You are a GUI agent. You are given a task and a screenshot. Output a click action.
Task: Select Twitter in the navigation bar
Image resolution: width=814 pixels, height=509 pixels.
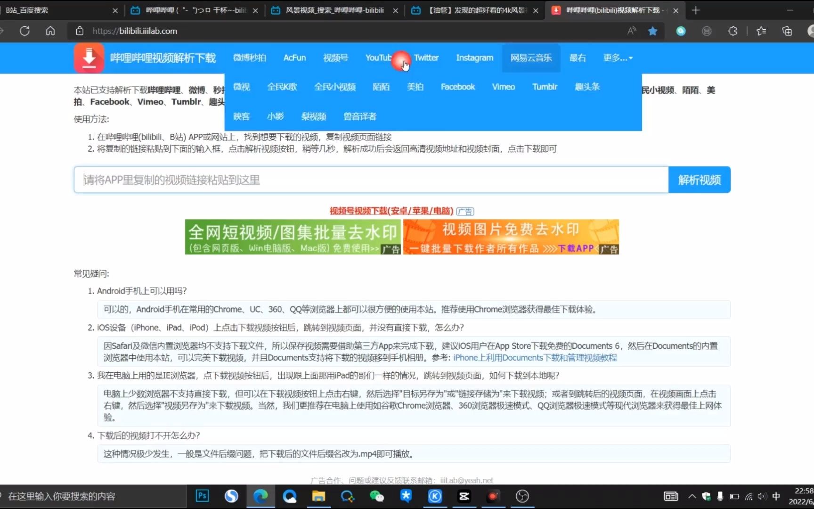(426, 58)
